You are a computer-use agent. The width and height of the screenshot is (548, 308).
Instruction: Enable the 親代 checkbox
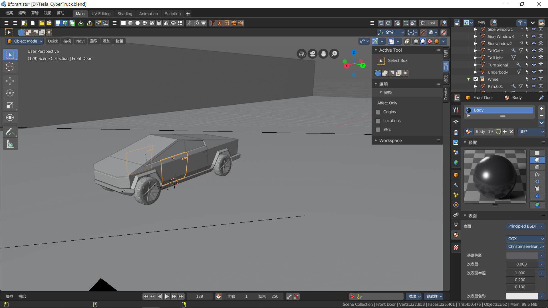378,129
